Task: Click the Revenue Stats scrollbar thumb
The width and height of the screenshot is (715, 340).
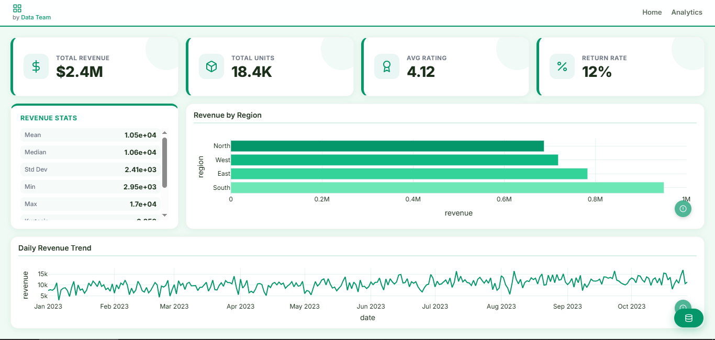Action: tap(165, 162)
